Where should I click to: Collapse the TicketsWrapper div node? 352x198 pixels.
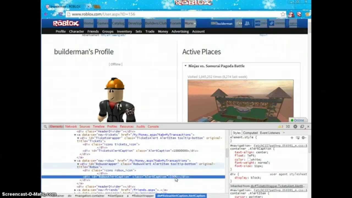click(78, 138)
